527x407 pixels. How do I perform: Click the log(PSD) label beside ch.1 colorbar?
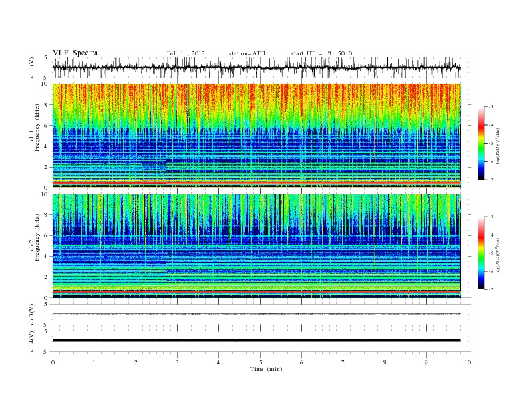(498, 146)
